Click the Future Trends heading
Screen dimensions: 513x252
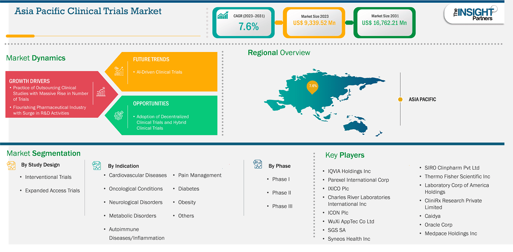[151, 59]
